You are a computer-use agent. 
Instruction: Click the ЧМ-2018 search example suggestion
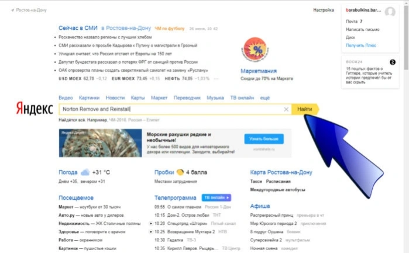134,120
